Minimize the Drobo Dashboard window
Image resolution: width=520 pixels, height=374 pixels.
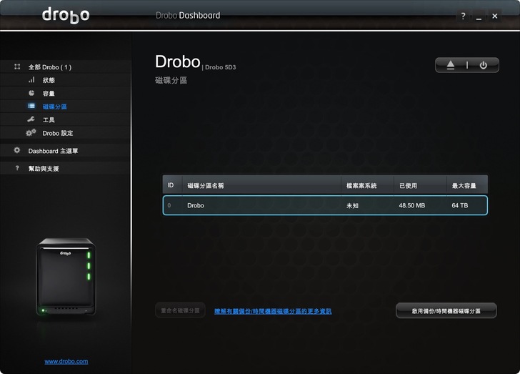(479, 16)
